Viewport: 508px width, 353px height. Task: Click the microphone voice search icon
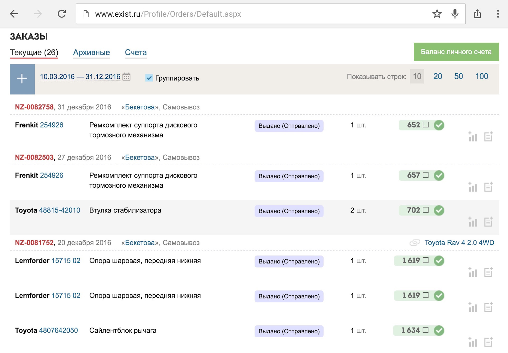[455, 14]
